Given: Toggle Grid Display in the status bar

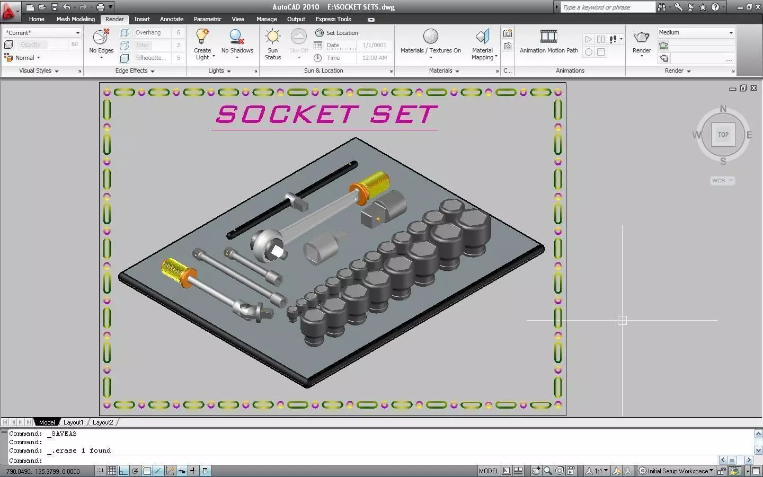Looking at the screenshot, I should tap(112, 471).
